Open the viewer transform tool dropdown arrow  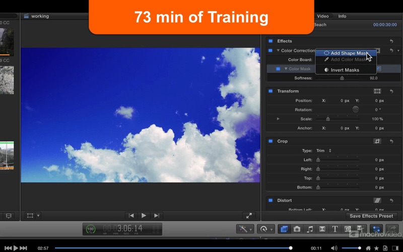pos(38,216)
